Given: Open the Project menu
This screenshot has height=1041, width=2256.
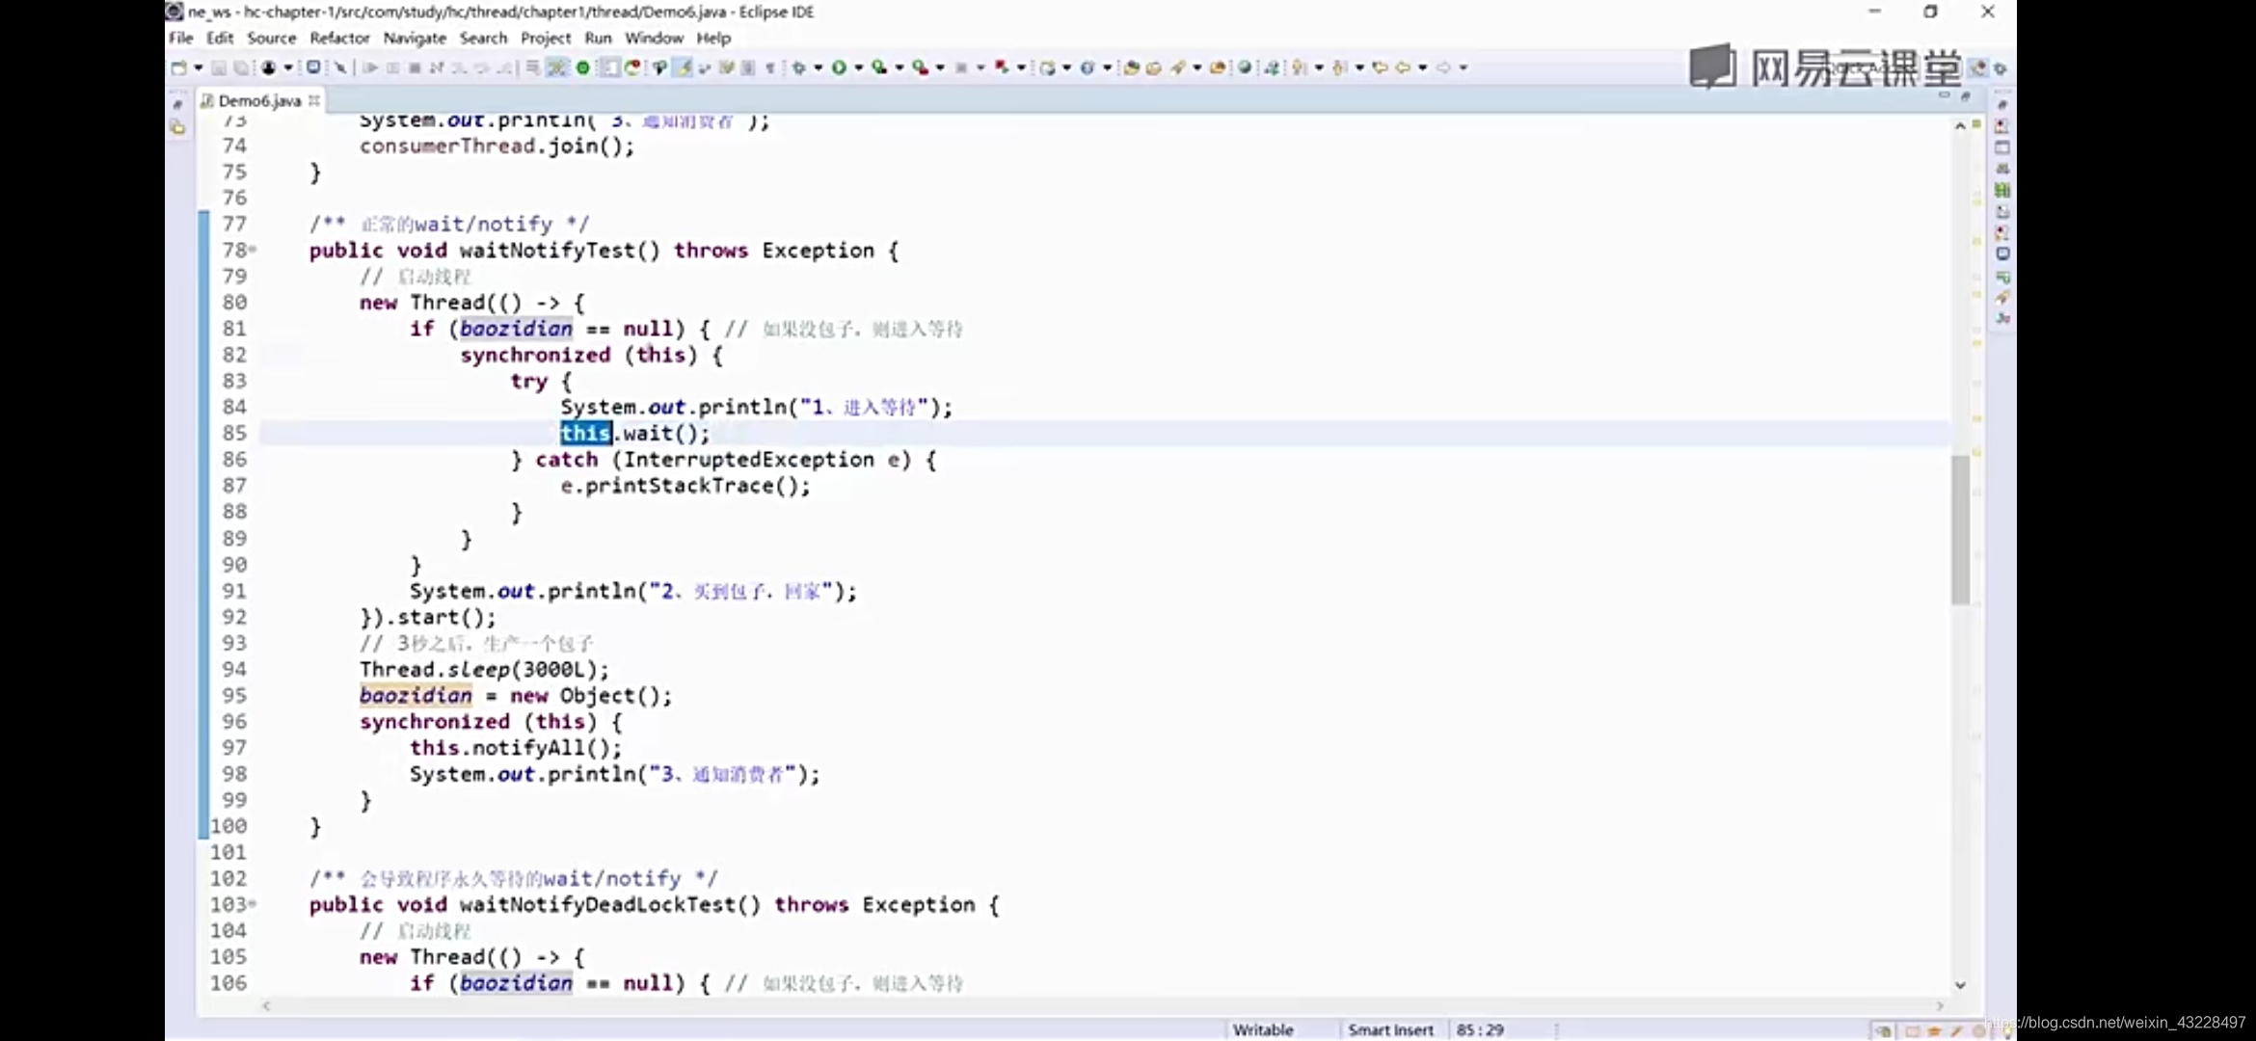Looking at the screenshot, I should pos(546,38).
